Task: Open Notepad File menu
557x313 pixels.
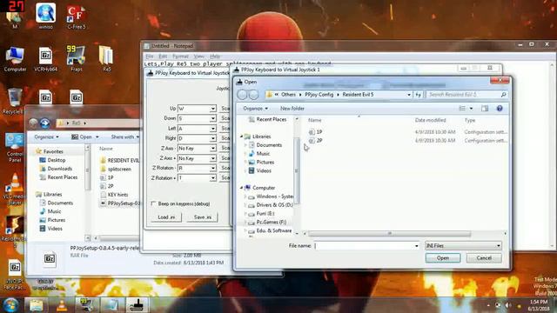Action: click(x=149, y=57)
